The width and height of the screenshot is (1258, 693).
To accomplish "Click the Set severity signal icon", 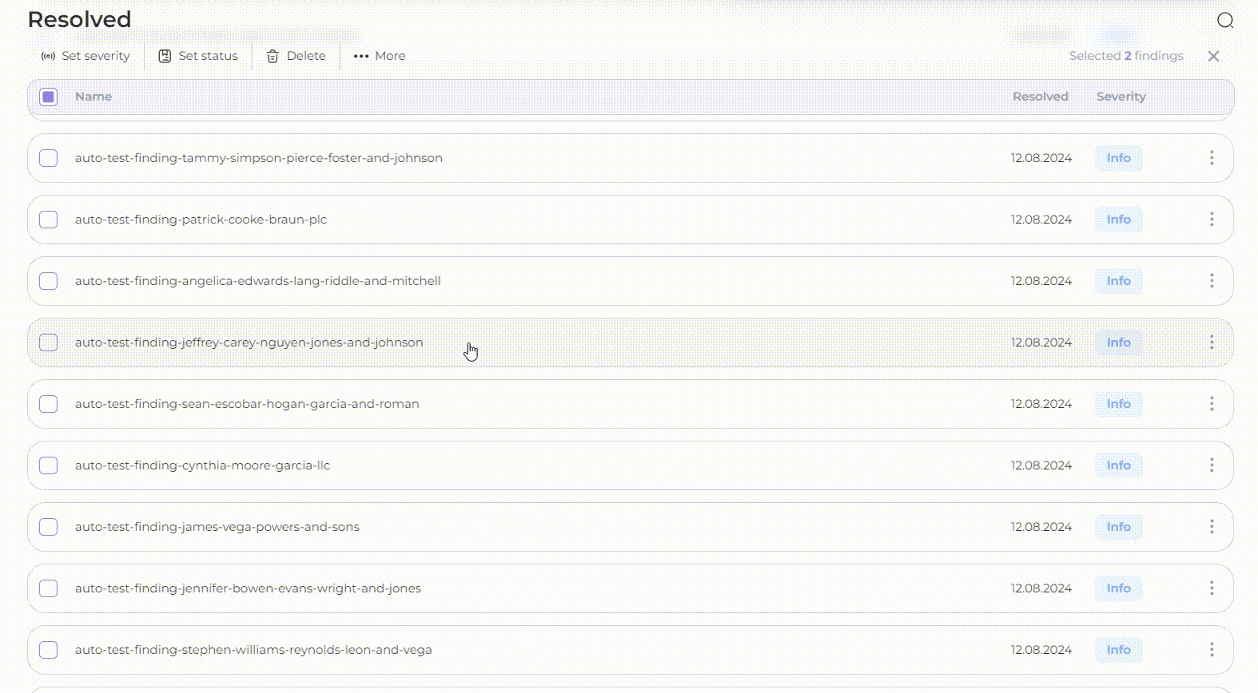I will pos(48,56).
